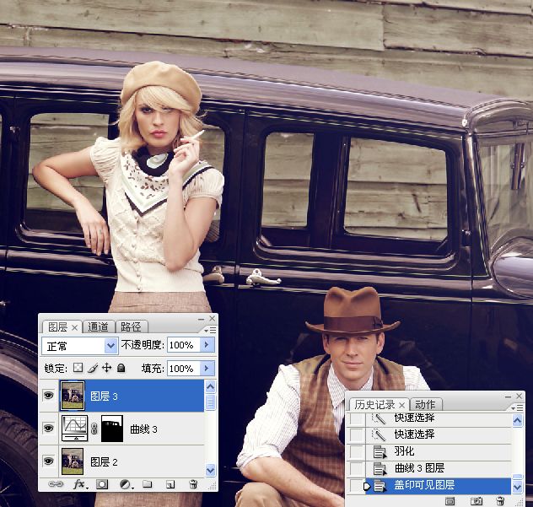Image resolution: width=533 pixels, height=507 pixels.
Task: Click the 图层 2 layer thumbnail
Action: tap(73, 461)
